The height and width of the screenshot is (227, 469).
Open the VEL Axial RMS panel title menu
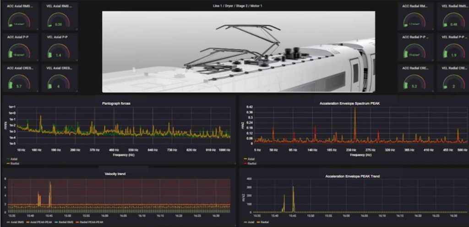point(59,6)
